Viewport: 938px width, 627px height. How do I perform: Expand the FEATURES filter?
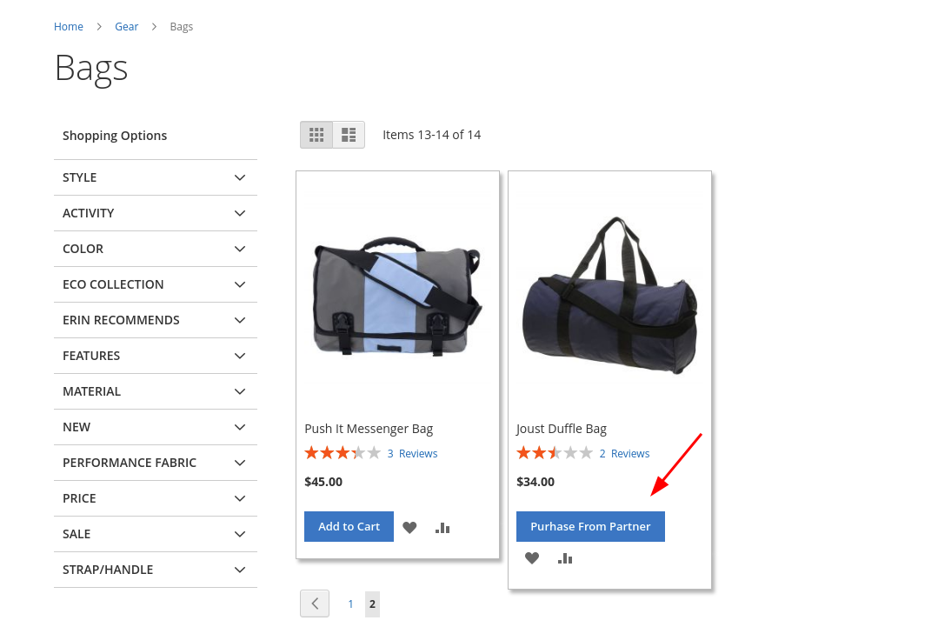[156, 356]
